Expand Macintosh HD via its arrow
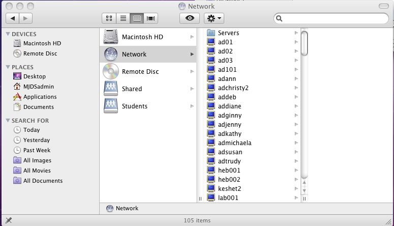Viewport: 394px width, 226px height. coord(192,37)
